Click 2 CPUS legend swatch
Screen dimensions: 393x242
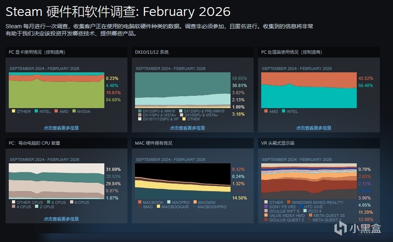[x=37, y=207]
